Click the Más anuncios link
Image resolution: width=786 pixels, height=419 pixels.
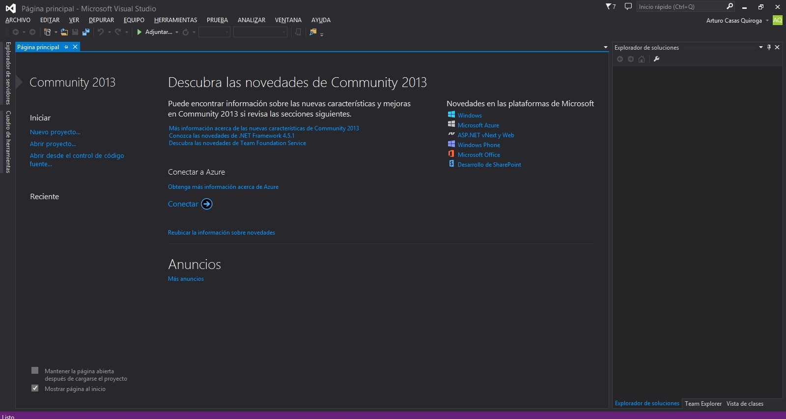pos(186,279)
